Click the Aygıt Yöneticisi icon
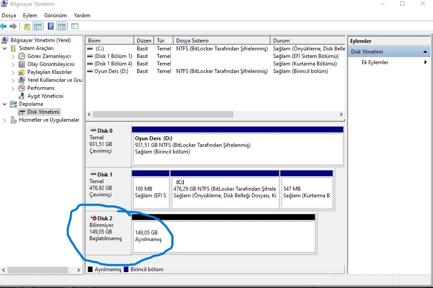 click(x=22, y=96)
